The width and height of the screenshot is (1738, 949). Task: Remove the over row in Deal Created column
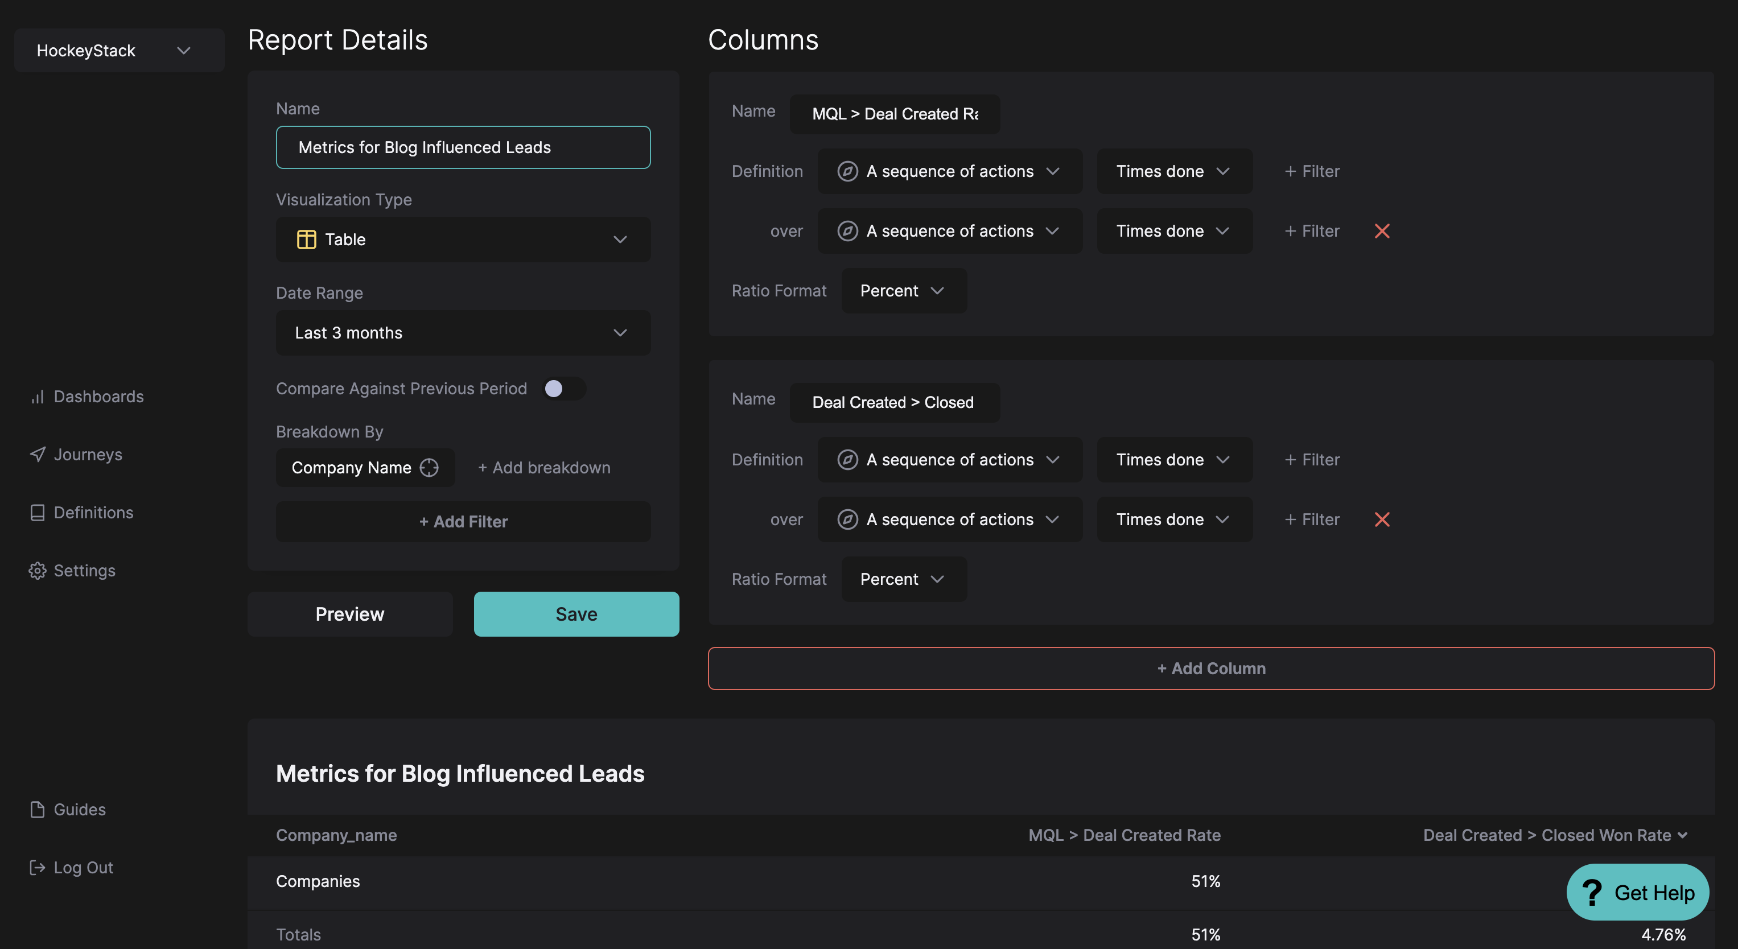[1382, 519]
